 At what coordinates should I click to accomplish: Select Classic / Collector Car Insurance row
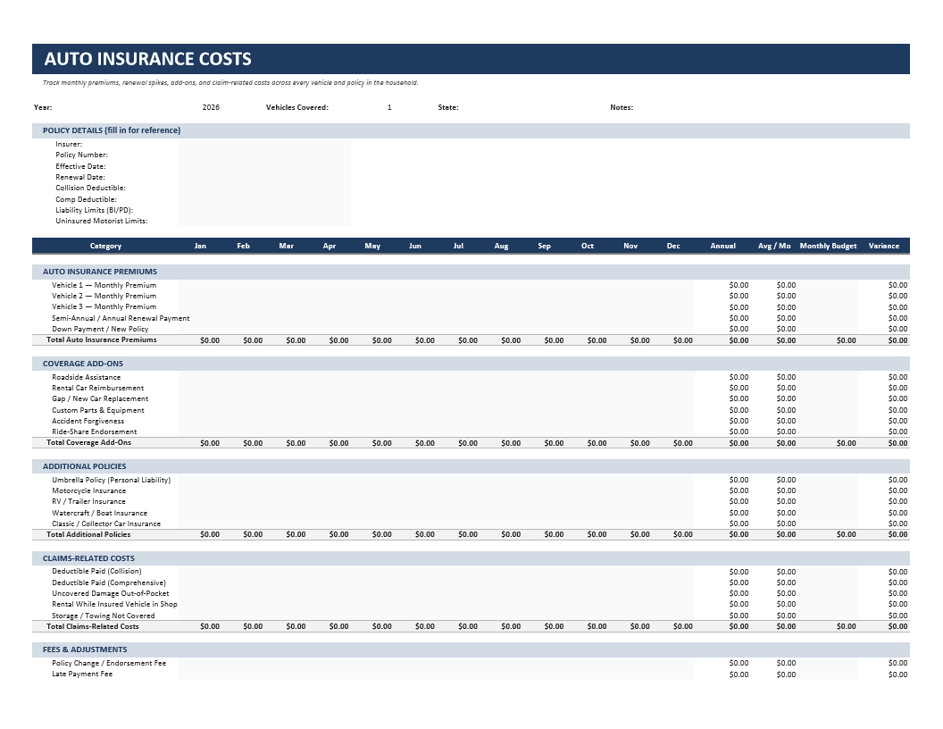[471, 524]
